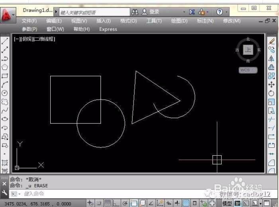The width and height of the screenshot is (279, 207).
Task: Select the Insert Block tool
Action: (x=5, y=137)
